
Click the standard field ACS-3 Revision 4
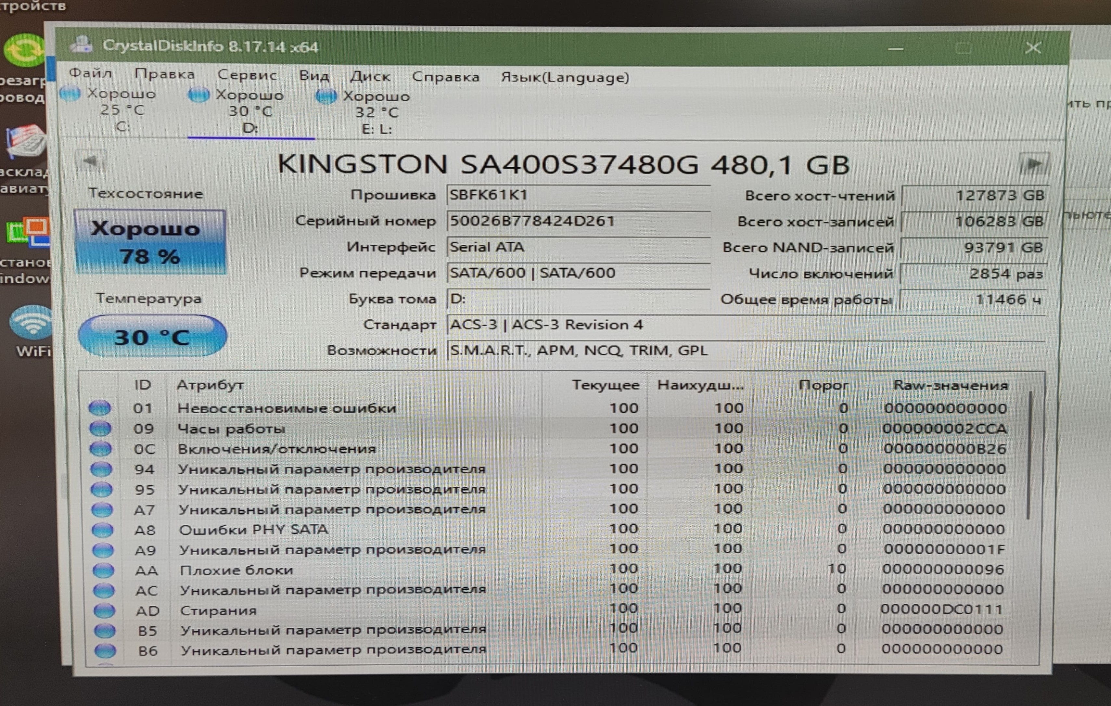[746, 325]
